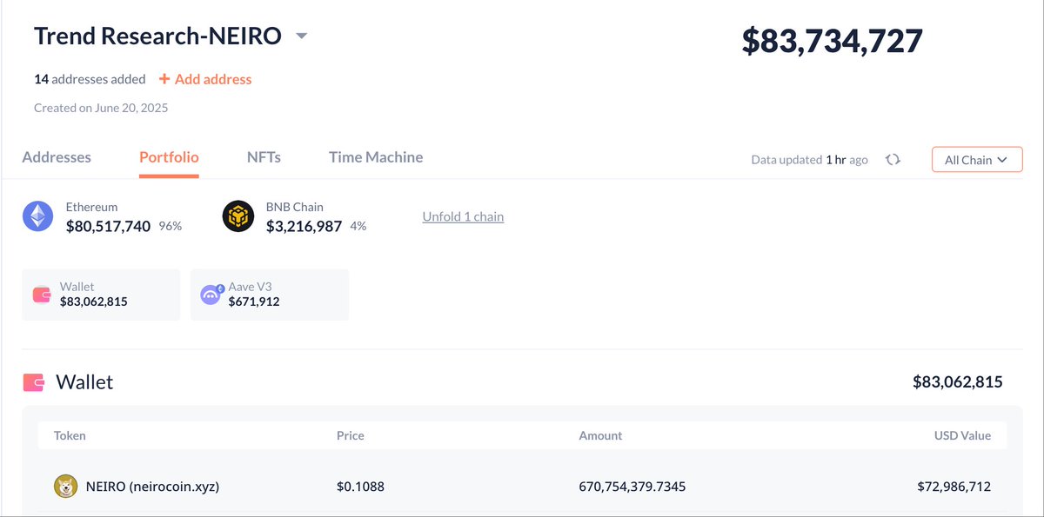Switch to the NFTs tab
Image resolution: width=1044 pixels, height=517 pixels.
264,157
